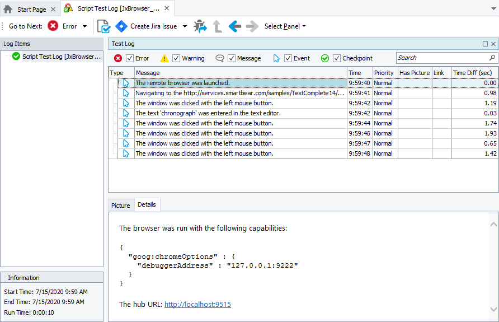Uncheck the Error filter checkbox
Screen dimensions: 499x322
pyautogui.click(x=130, y=58)
